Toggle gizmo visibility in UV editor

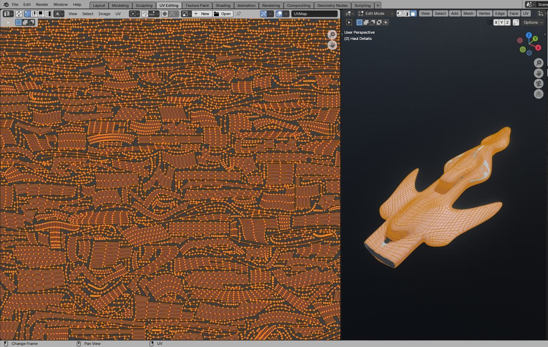(x=264, y=14)
